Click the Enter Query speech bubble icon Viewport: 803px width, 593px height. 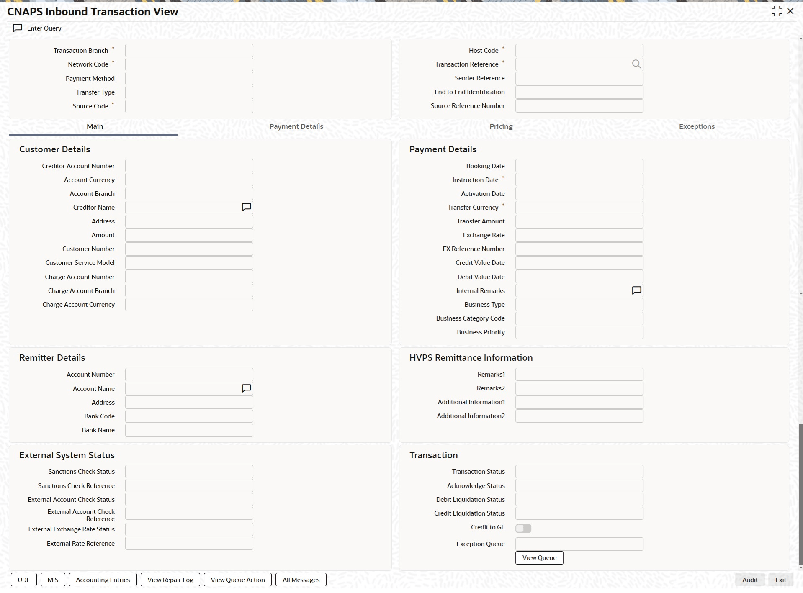18,28
